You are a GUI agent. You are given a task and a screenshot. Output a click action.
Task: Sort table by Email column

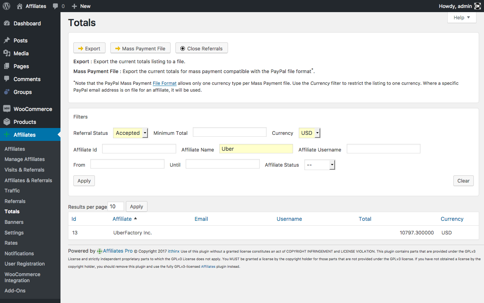[201, 219]
